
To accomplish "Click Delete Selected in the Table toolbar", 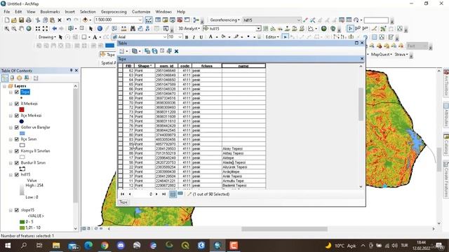I will click(176, 51).
